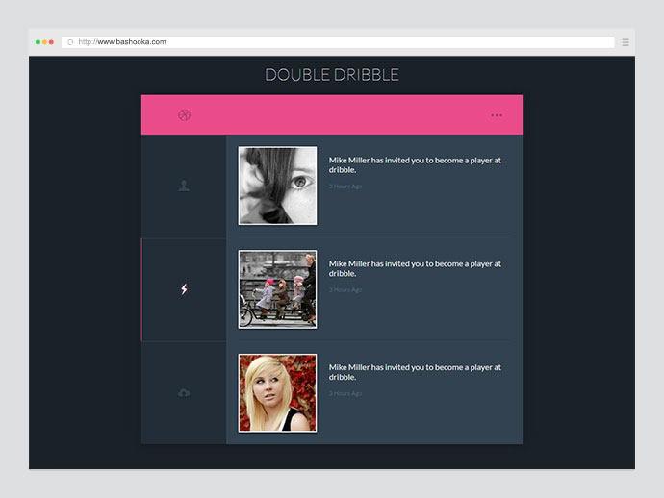Viewport: 664px width, 498px height.
Task: Select the lightning bolt activity tab
Action: (184, 289)
